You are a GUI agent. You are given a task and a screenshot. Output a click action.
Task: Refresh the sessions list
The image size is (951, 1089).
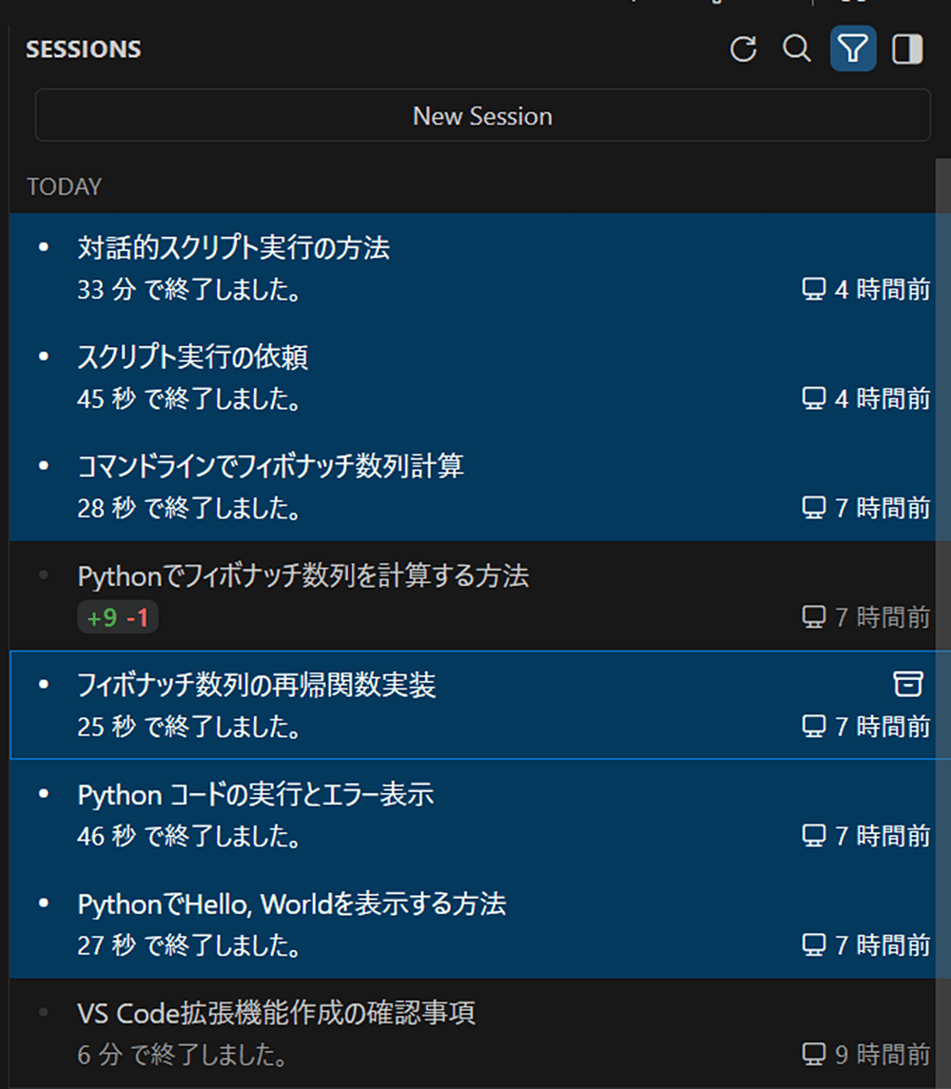[x=745, y=49]
